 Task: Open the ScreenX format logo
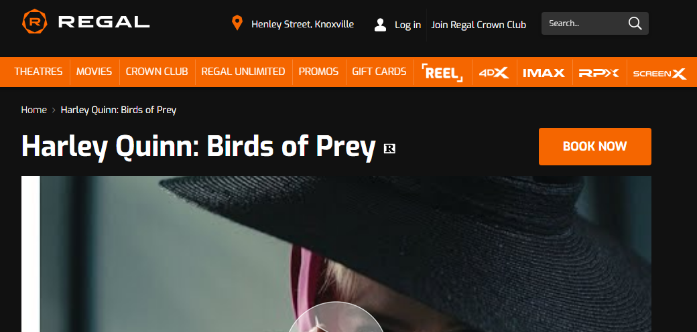(659, 73)
